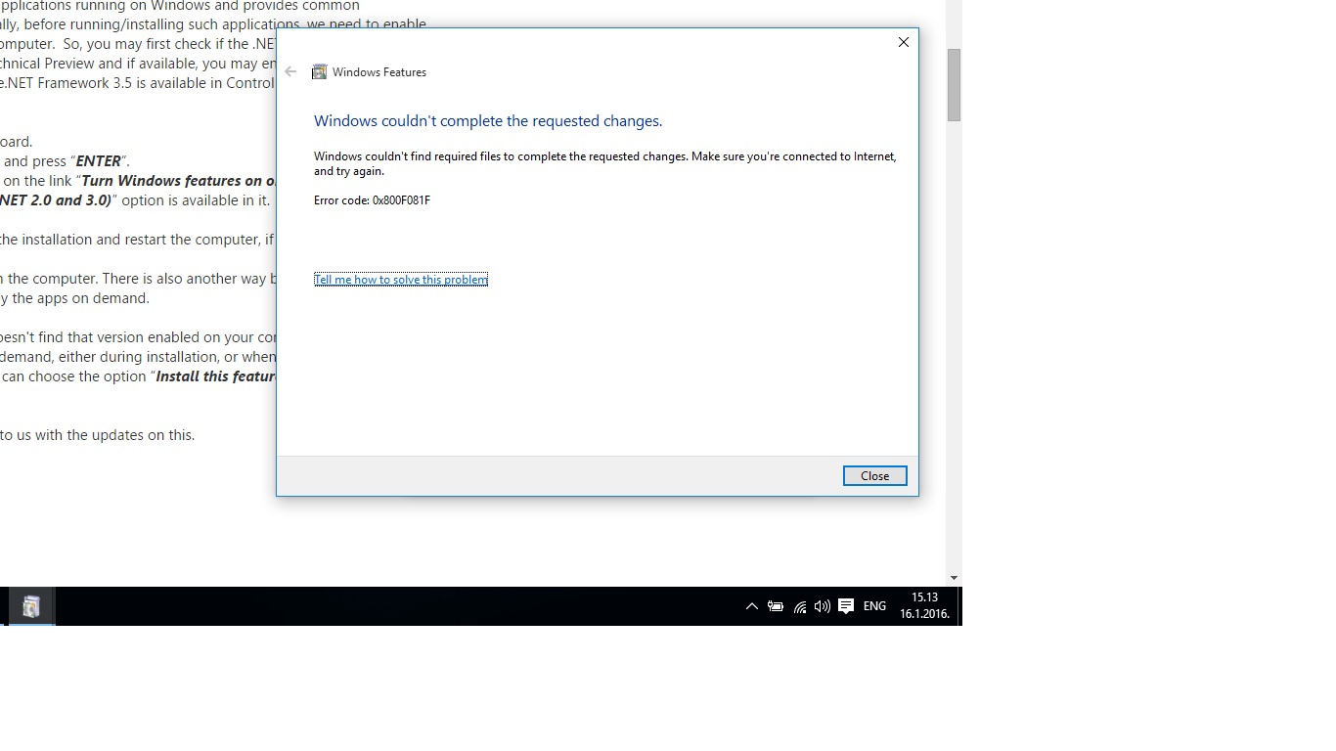1336x751 pixels.
Task: Click the bold 'ENTER' text in background page
Action: click(98, 161)
